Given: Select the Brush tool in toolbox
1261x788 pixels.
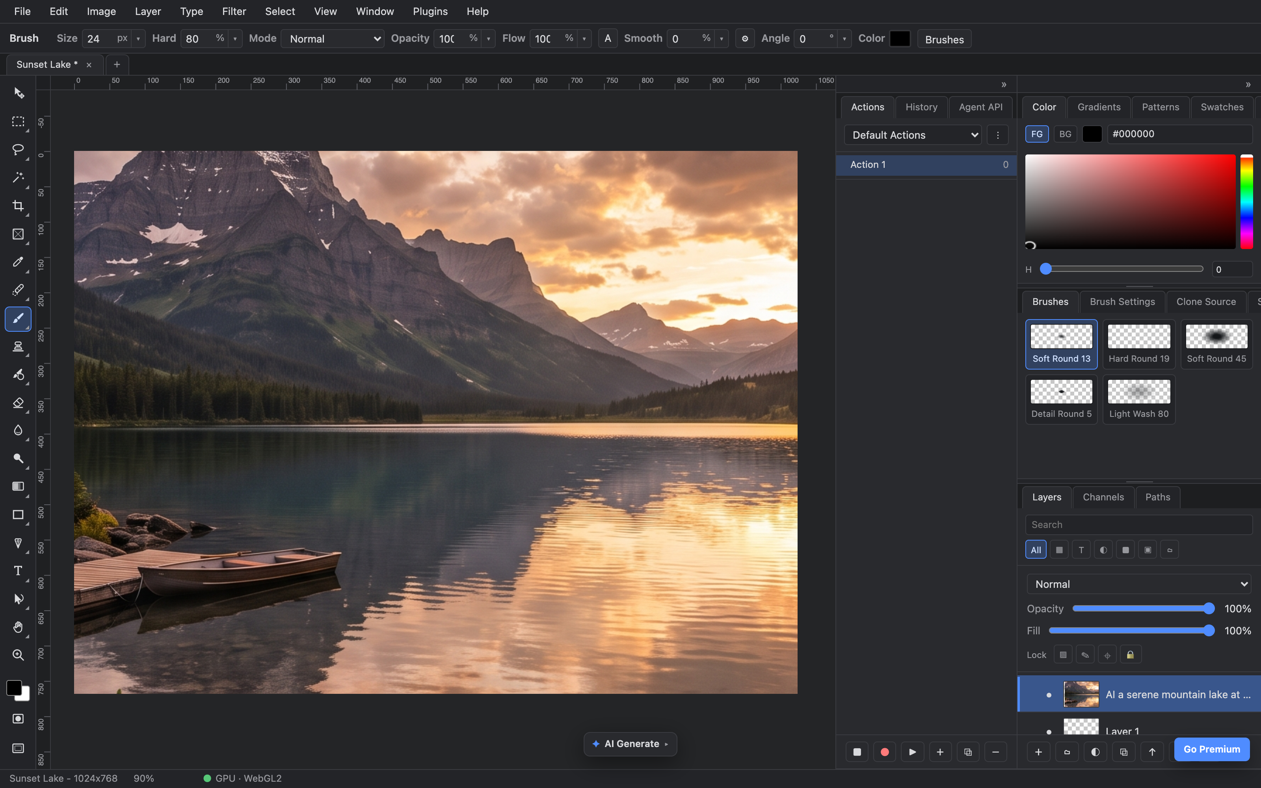Looking at the screenshot, I should pos(18,318).
